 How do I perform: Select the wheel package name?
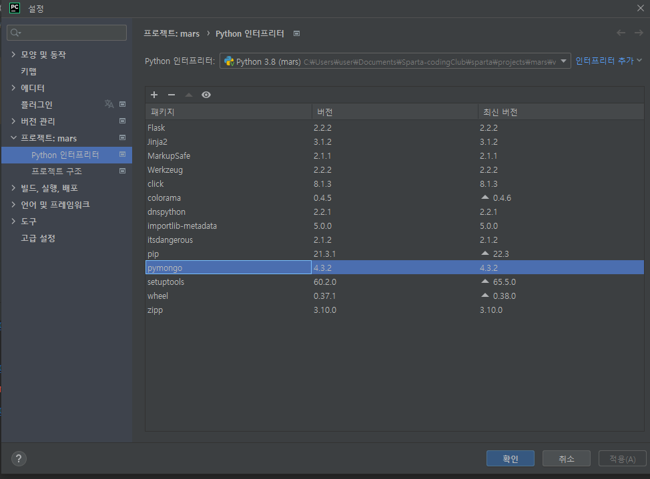(157, 296)
